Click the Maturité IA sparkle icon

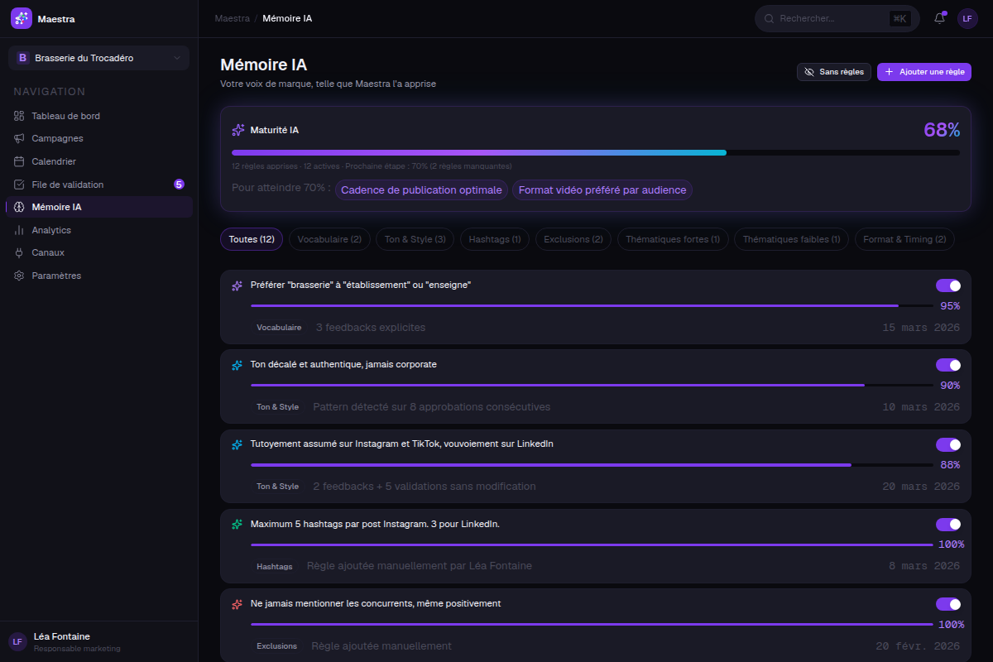point(238,130)
